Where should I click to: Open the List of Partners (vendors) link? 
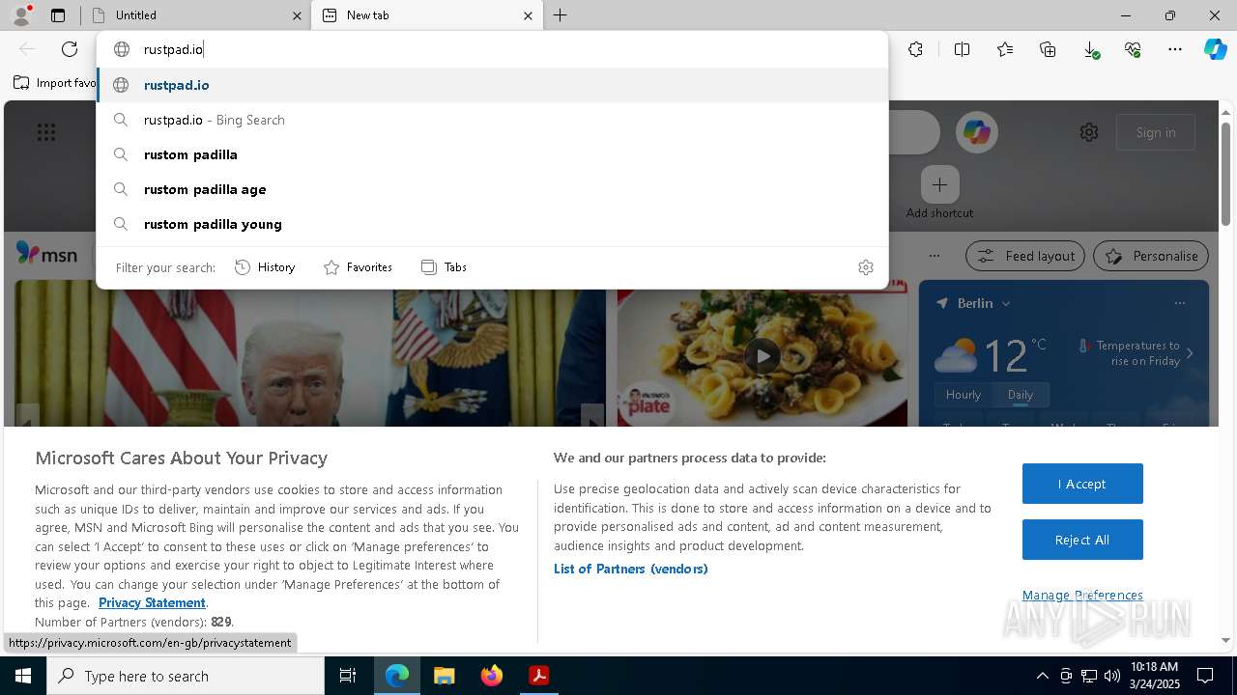[631, 569]
